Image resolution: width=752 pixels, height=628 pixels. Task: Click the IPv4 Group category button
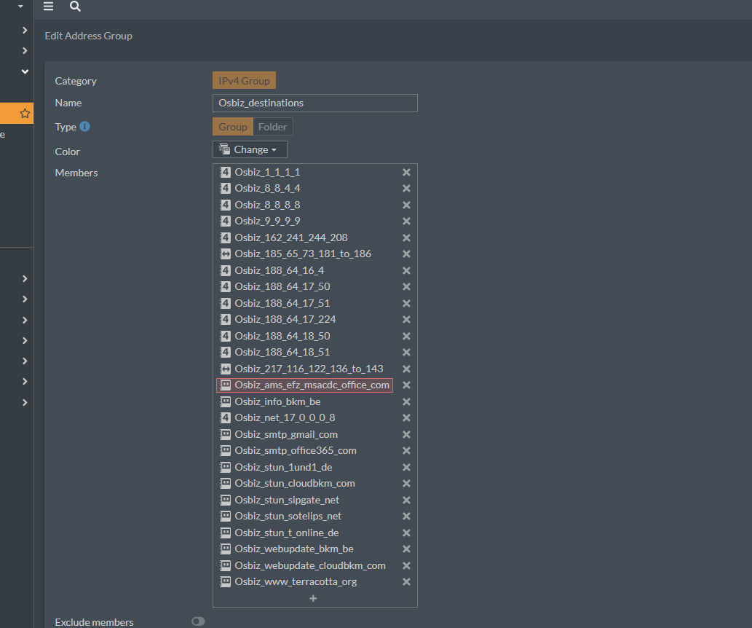pos(244,81)
